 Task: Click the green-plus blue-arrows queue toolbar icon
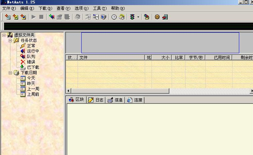(x=52, y=17)
